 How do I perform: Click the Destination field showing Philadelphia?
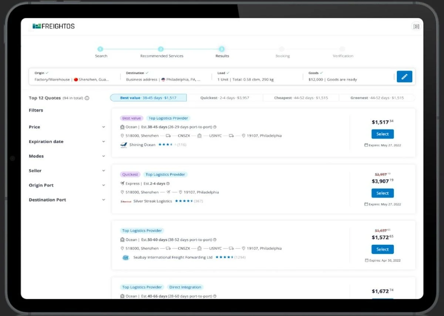166,77
